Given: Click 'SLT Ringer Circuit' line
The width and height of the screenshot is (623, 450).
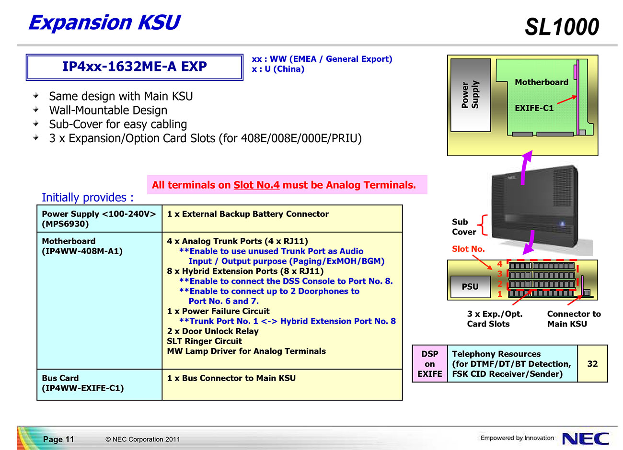Looking at the screenshot, I should click(x=204, y=342).
